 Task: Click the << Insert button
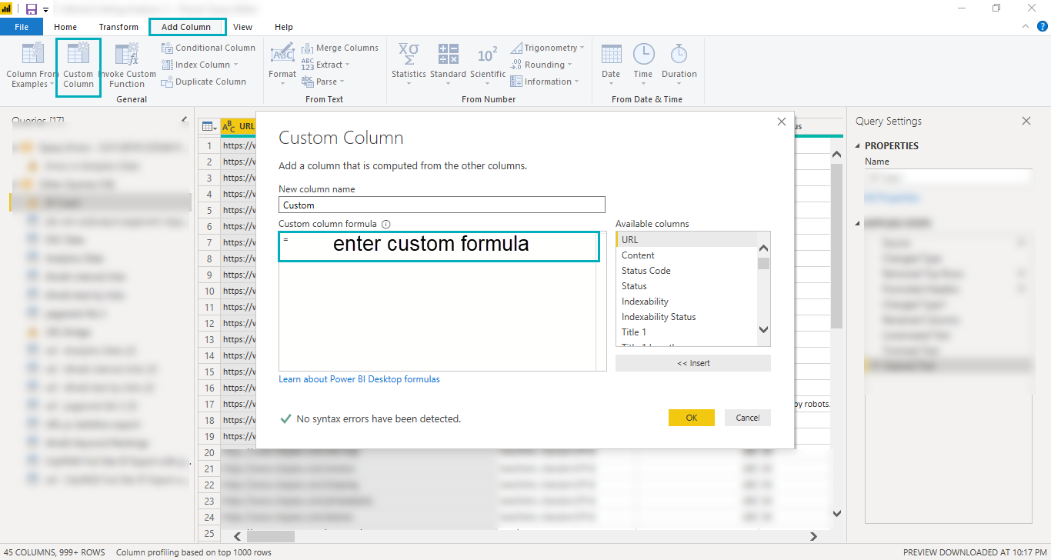692,363
